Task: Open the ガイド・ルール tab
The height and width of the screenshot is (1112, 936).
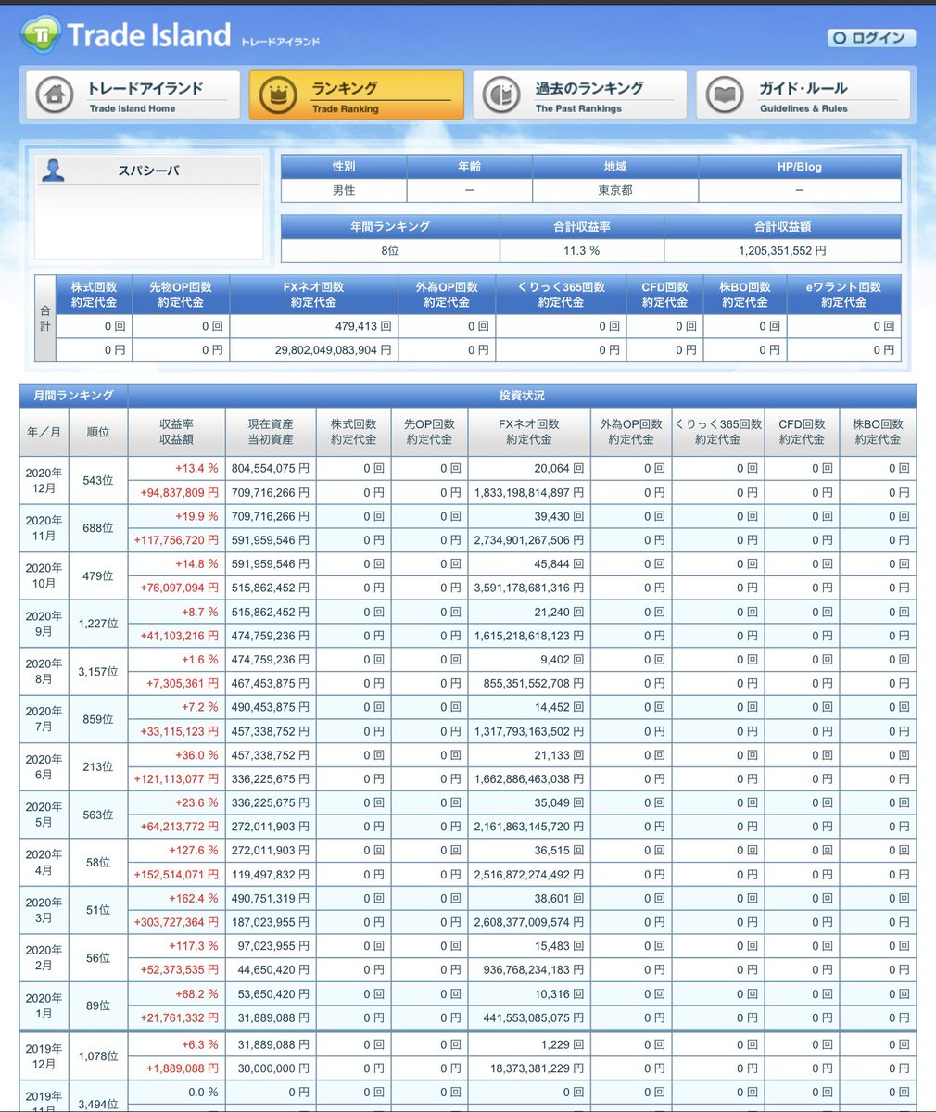Action: click(803, 95)
